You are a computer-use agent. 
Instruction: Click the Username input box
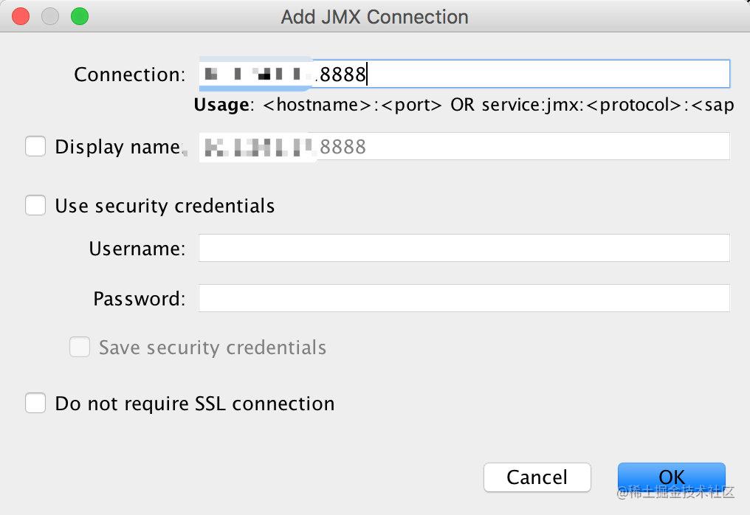[x=464, y=248]
